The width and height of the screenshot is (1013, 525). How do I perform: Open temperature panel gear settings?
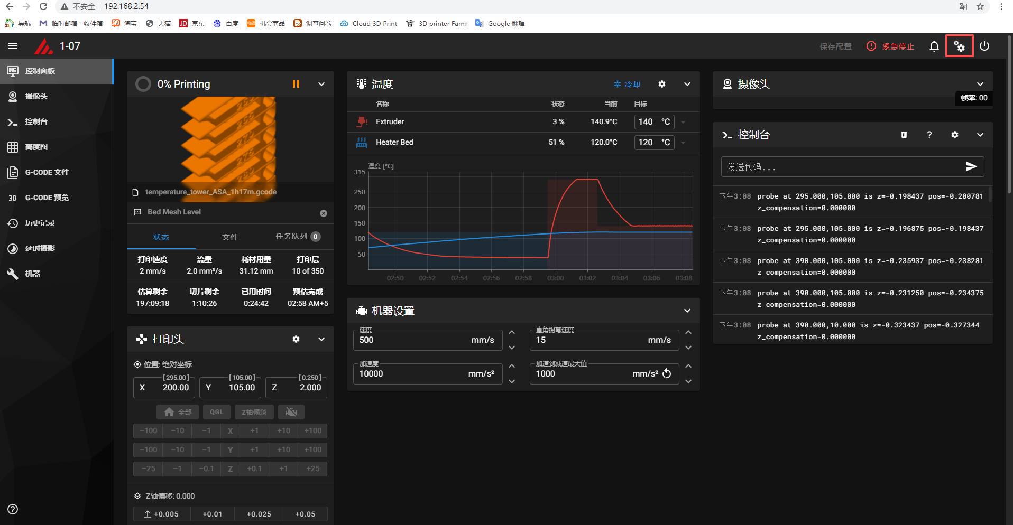click(x=661, y=84)
